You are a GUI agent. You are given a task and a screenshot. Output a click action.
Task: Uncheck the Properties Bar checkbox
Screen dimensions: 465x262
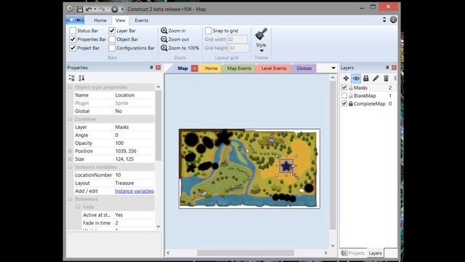[x=73, y=39]
